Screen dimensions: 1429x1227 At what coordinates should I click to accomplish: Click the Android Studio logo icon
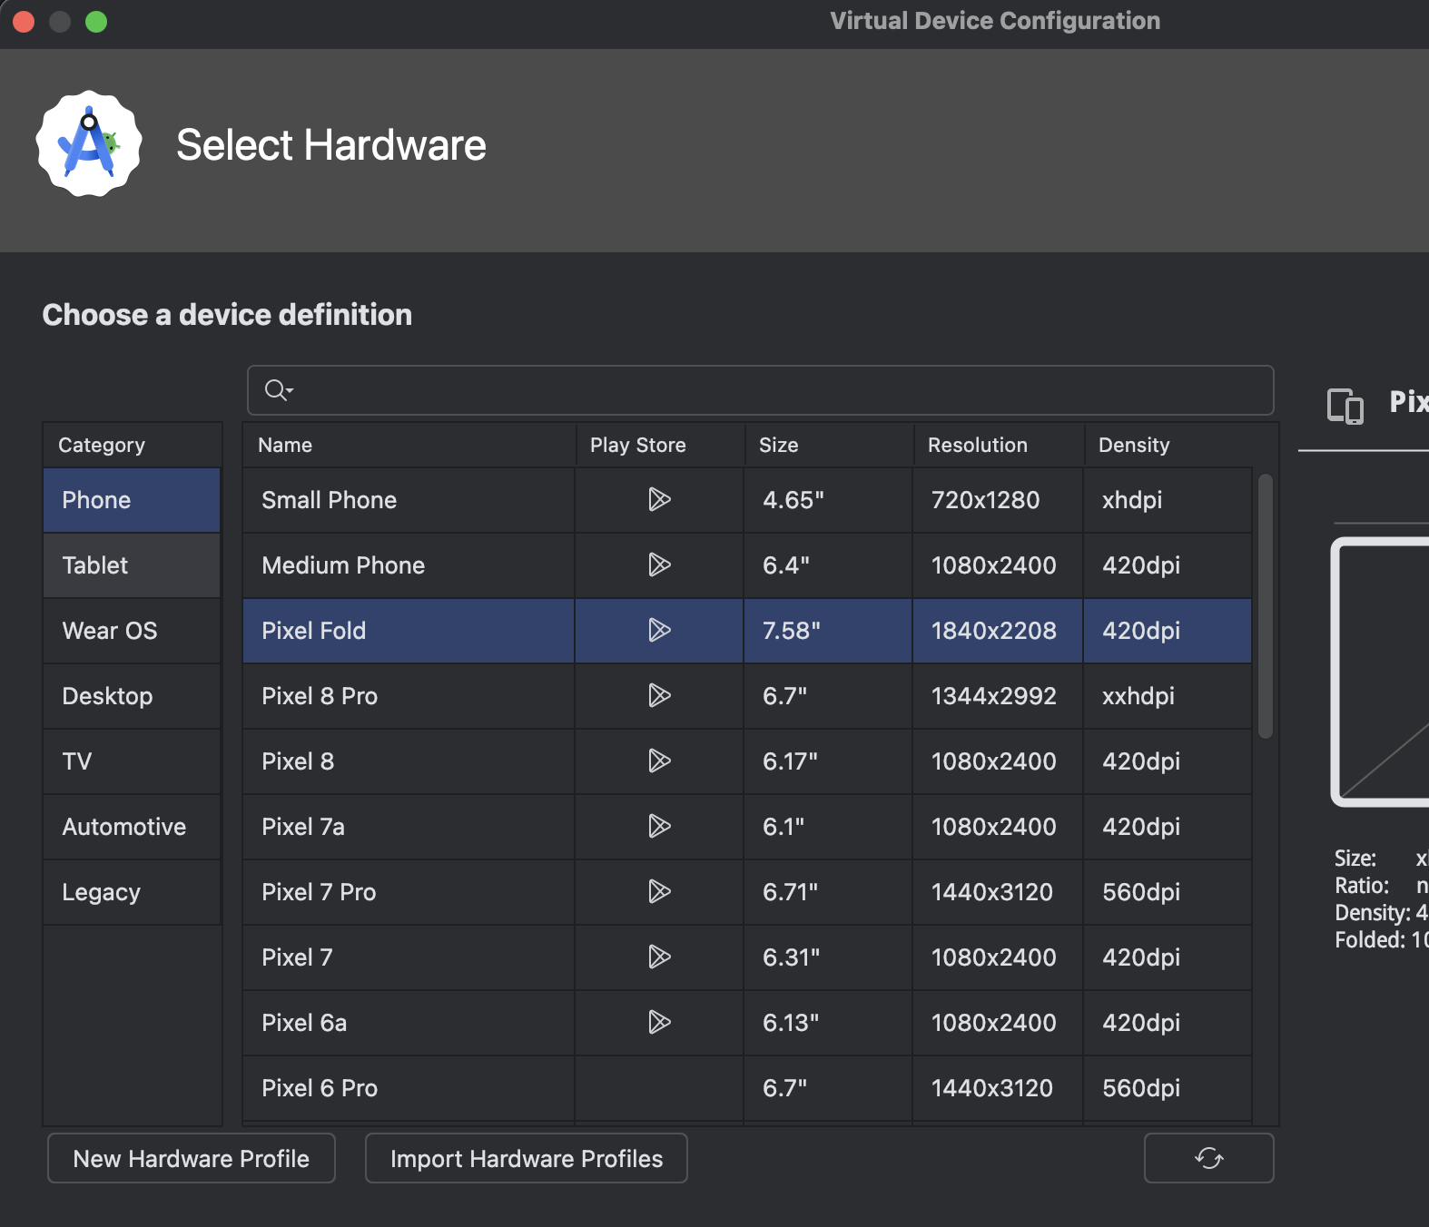[89, 143]
